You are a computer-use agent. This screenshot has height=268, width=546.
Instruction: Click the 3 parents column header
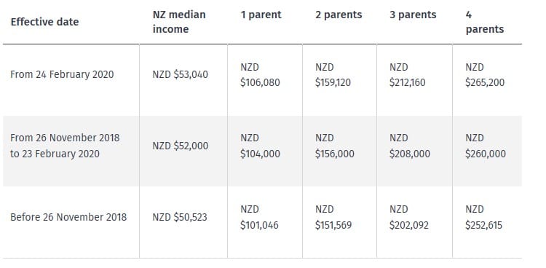click(413, 15)
